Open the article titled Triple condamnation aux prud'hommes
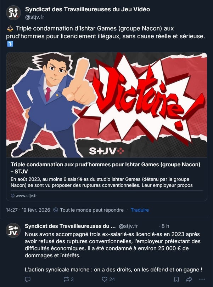This screenshot has width=213, height=287. coord(105,168)
